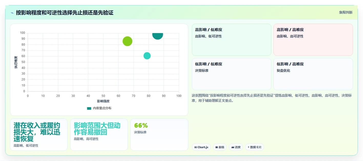This screenshot has width=363, height=161.
Task: Click the 决策标准 text in the 低影响 / 低难度 card
Action: coord(202,71)
